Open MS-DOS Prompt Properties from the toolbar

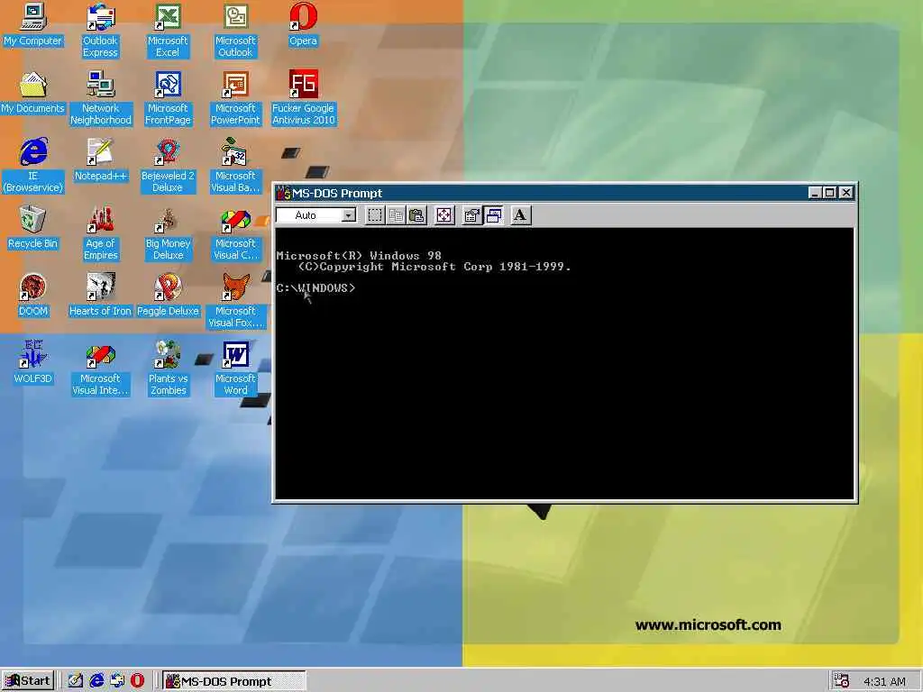coord(471,215)
